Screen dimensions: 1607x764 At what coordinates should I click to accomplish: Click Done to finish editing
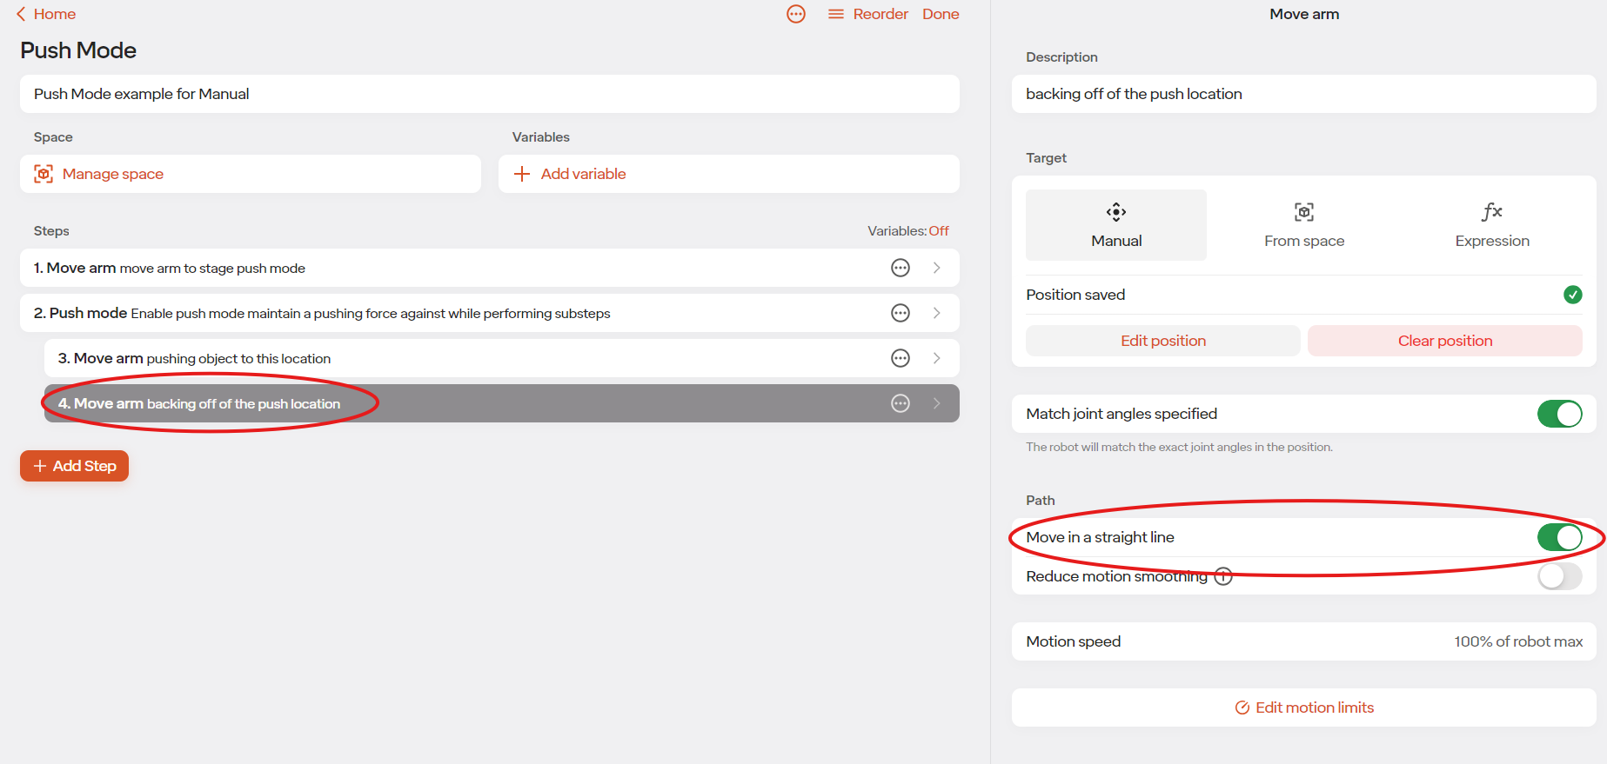click(x=941, y=14)
